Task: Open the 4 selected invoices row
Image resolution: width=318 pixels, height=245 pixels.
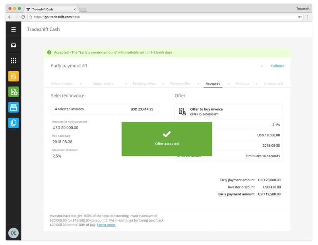Action: tap(105, 109)
